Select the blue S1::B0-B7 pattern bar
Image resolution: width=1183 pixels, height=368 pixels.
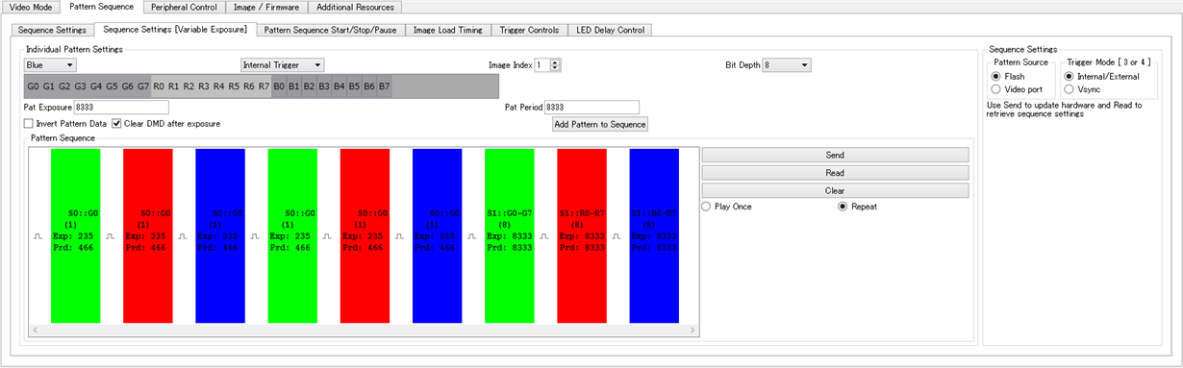coord(654,235)
